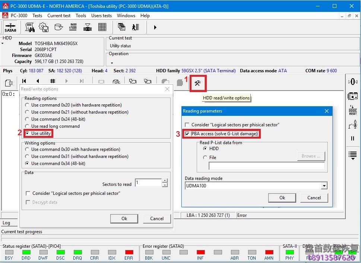Click the 9600/57600 COM rate icon
Screen dimensions: 361x263
[73, 27]
